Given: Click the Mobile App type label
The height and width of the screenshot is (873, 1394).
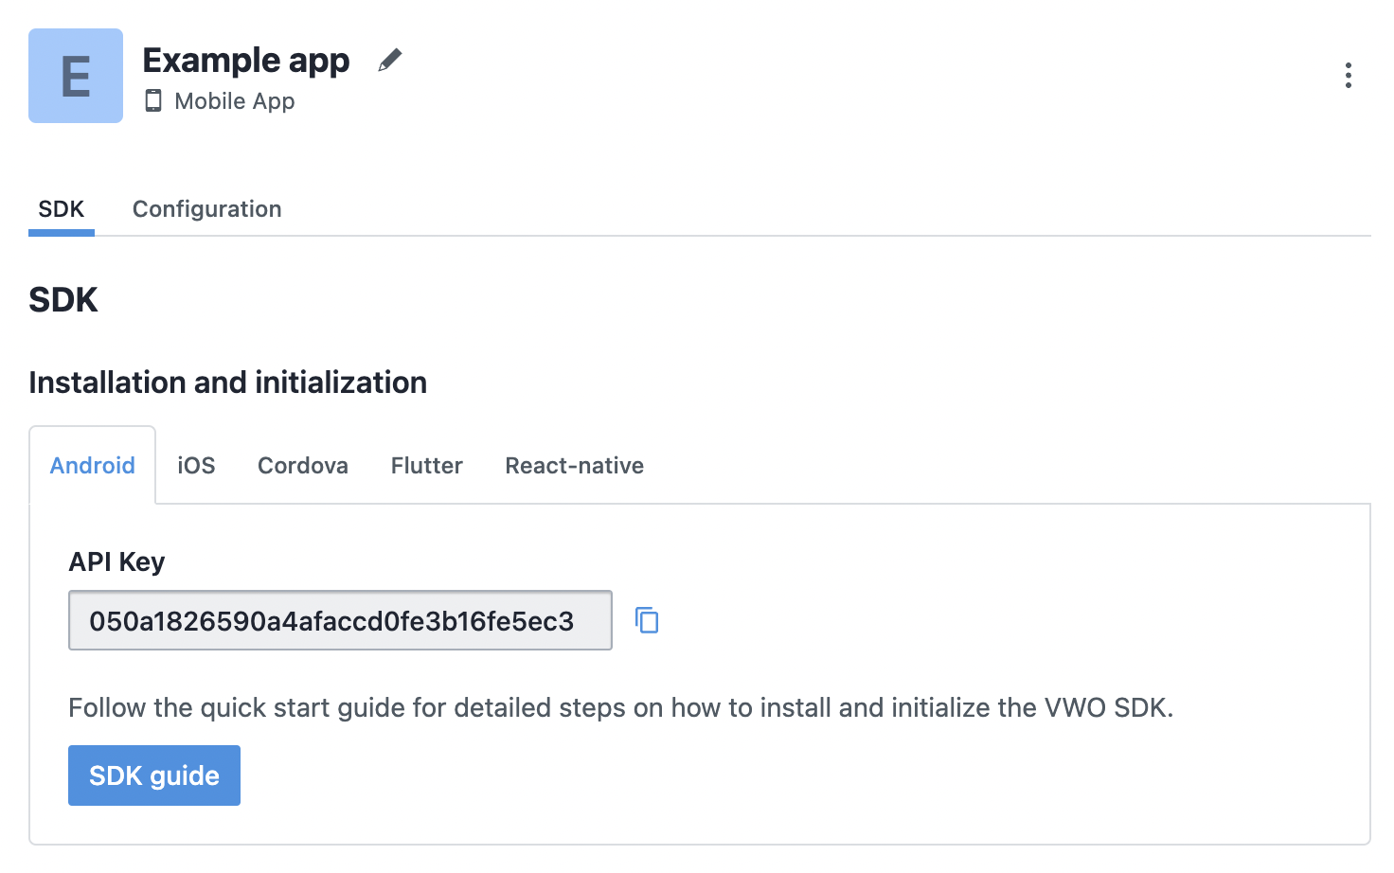Looking at the screenshot, I should pyautogui.click(x=235, y=101).
